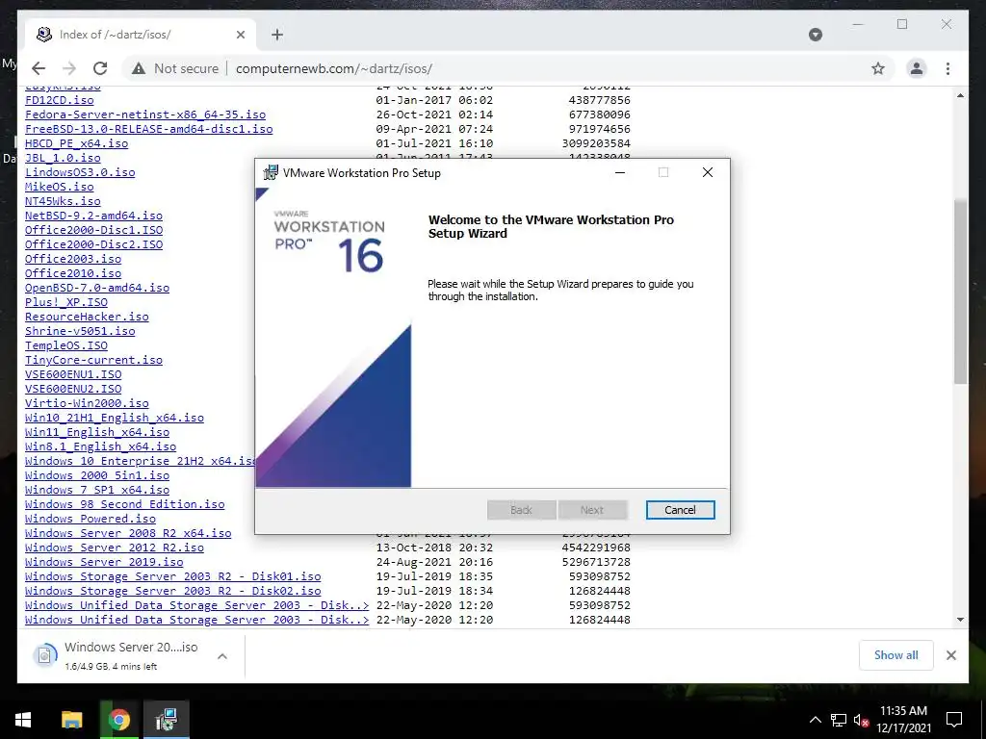The width and height of the screenshot is (986, 739).
Task: Click the muted volume tray icon
Action: point(861,720)
